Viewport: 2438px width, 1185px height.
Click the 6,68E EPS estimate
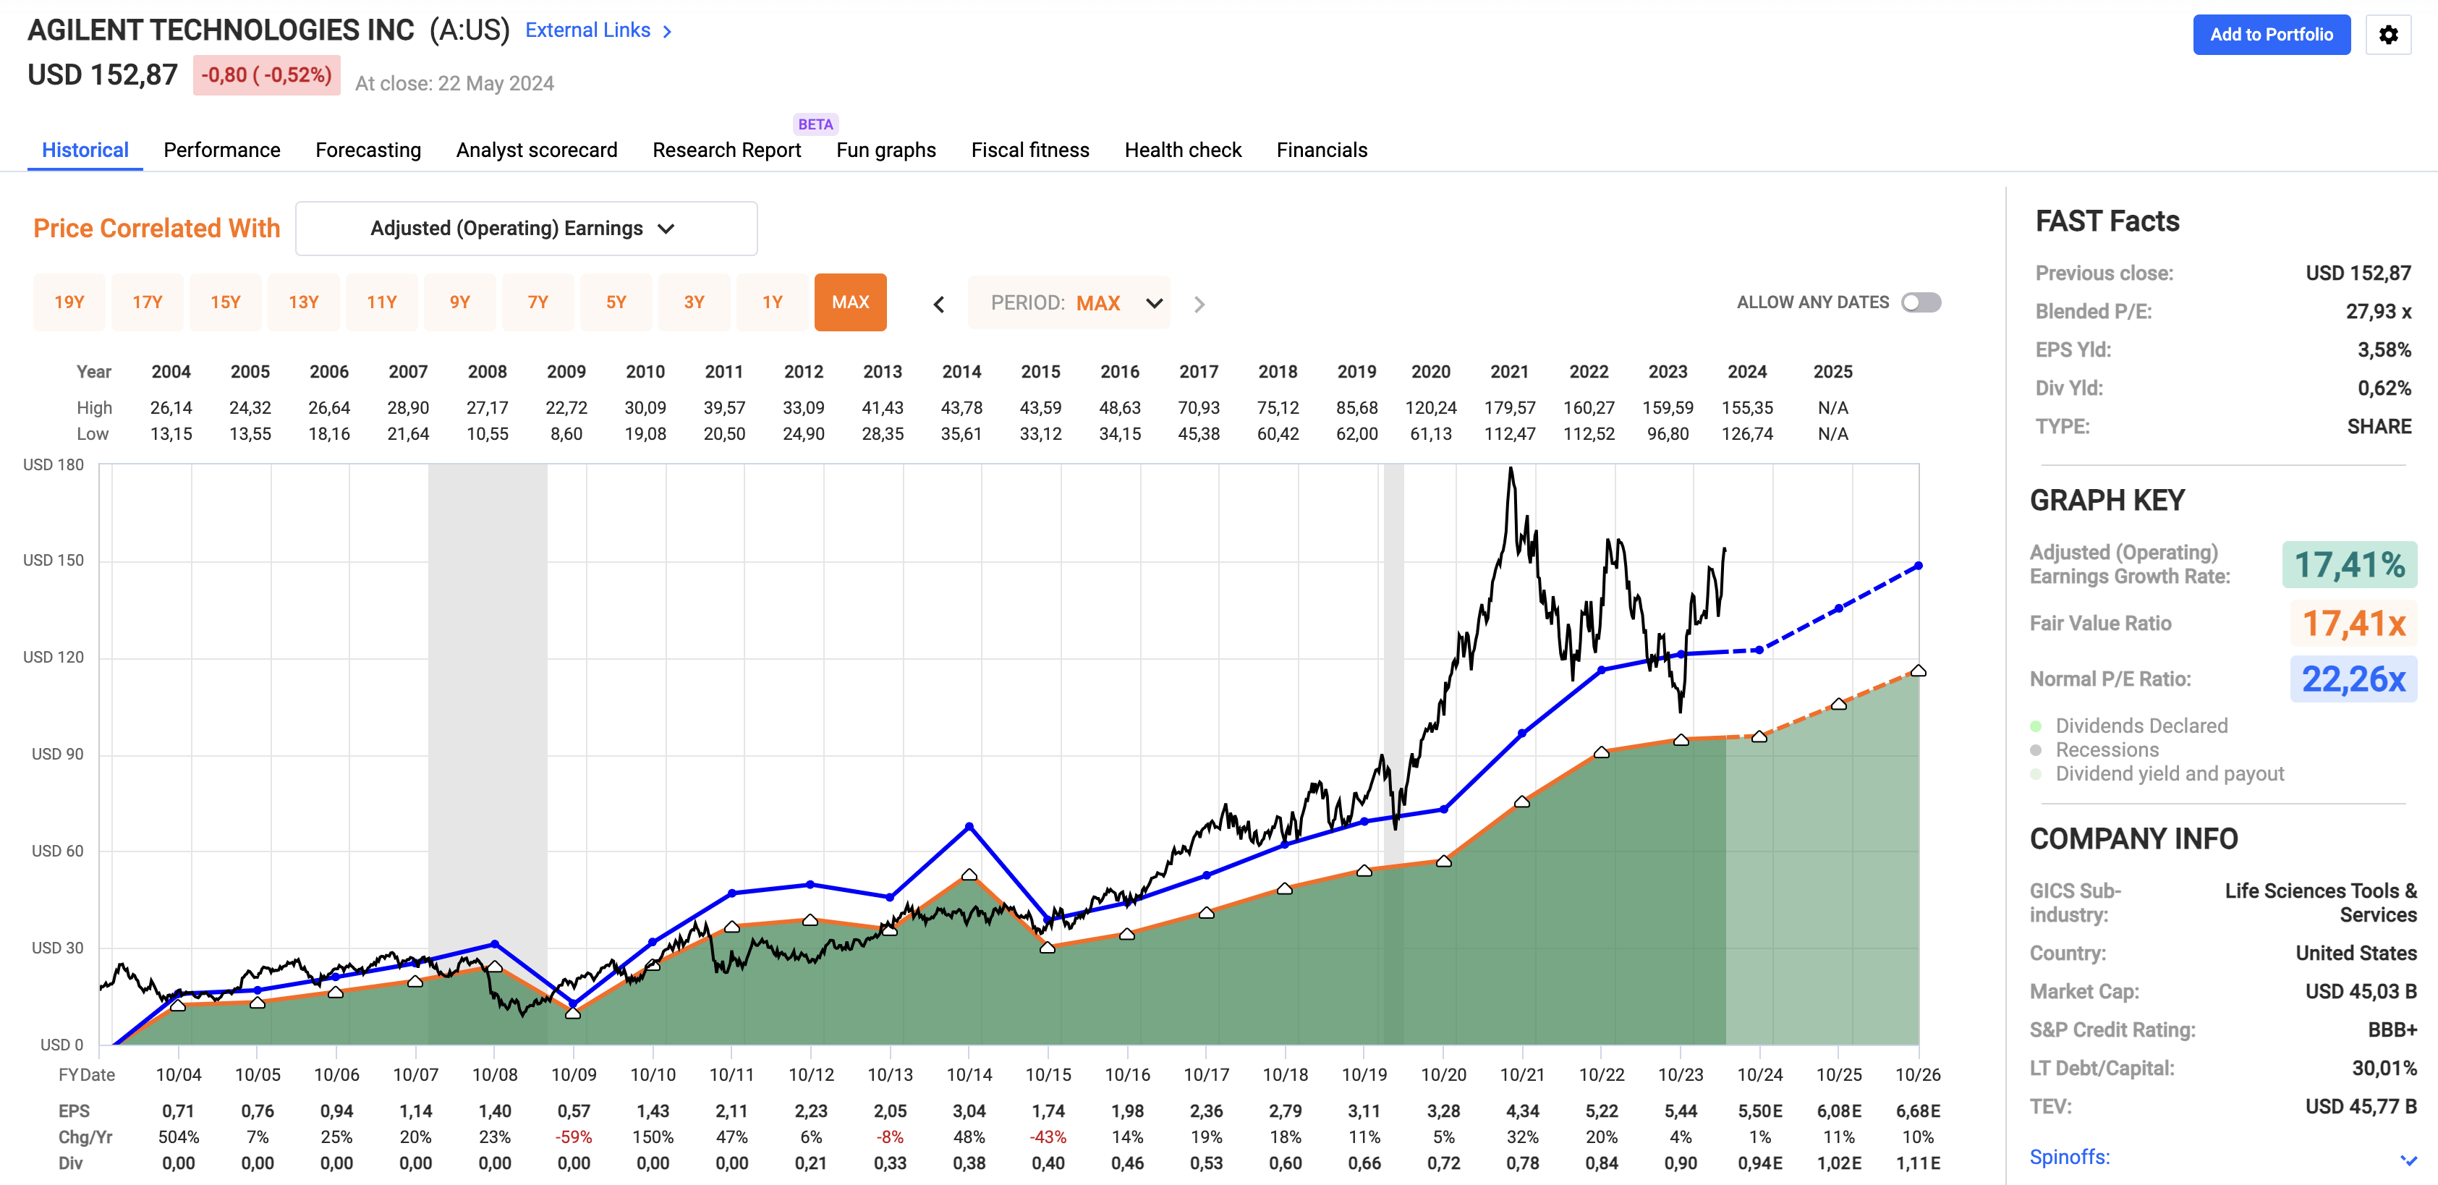point(1919,1111)
